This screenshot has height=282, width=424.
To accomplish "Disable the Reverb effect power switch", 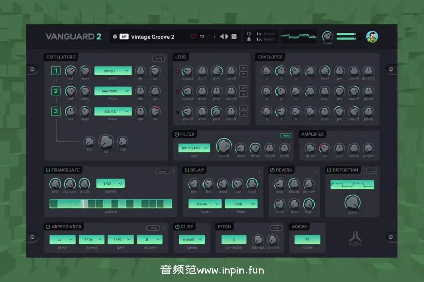I will tap(272, 170).
